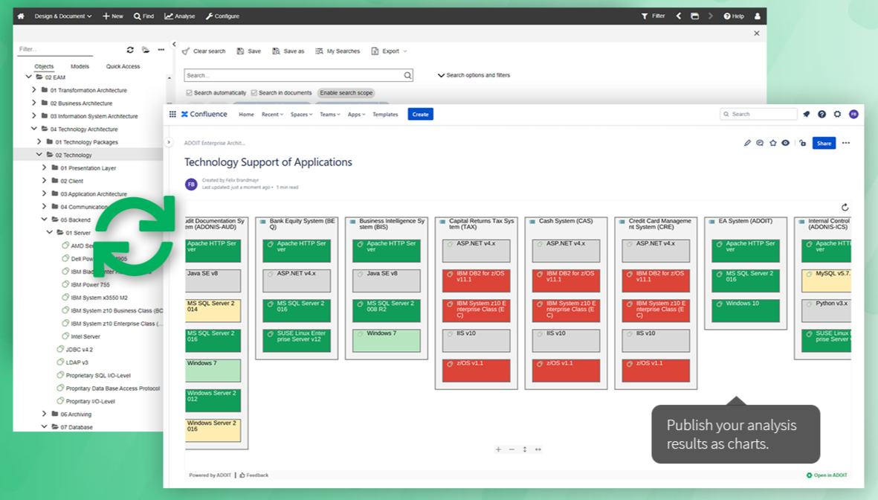Click the refresh icon above the chart
The height and width of the screenshot is (500, 878).
point(845,208)
